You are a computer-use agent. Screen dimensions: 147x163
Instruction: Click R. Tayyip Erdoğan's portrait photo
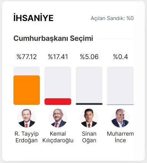[27, 118]
